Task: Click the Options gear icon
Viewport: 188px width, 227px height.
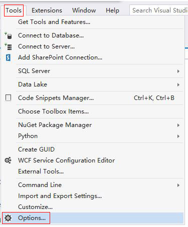Action: pyautogui.click(x=8, y=218)
